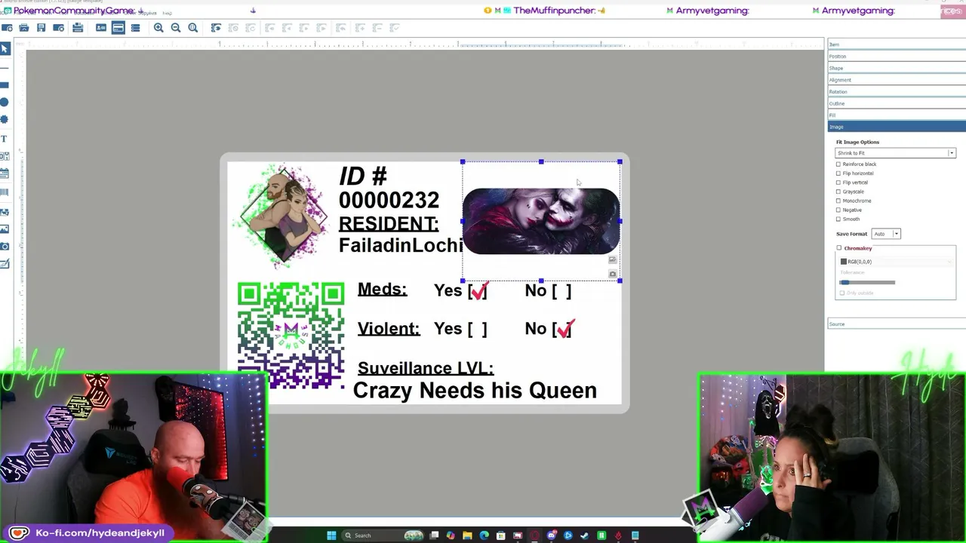
Task: Enable the Reinforce black checkbox
Action: [x=838, y=164]
